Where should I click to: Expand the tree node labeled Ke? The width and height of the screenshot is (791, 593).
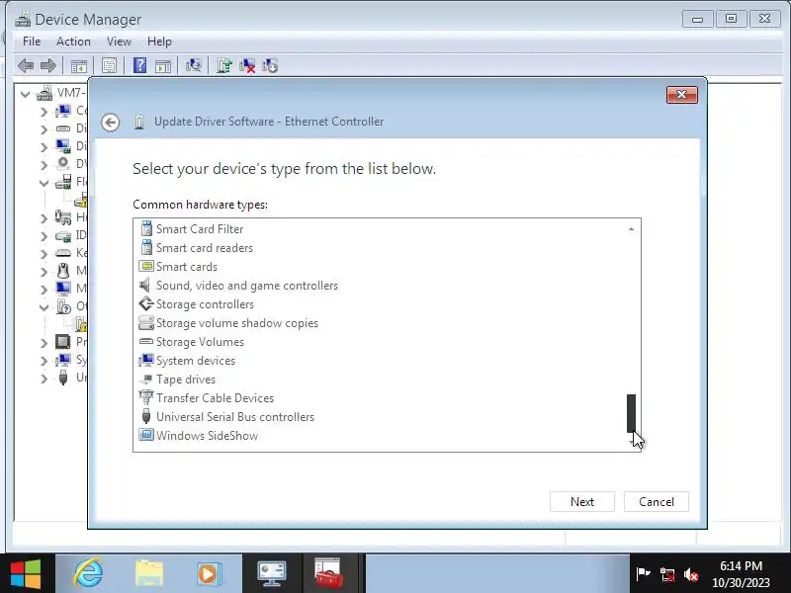click(44, 254)
